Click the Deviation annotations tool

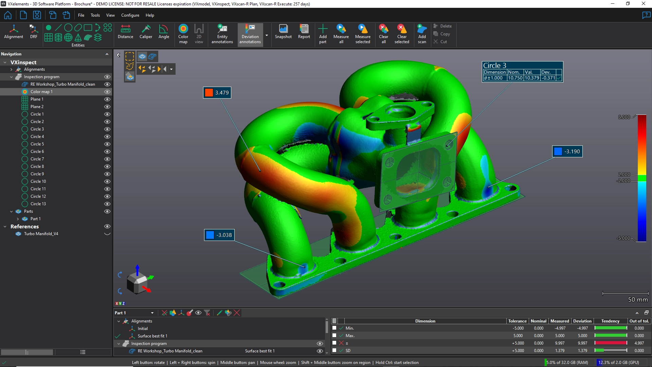(250, 34)
